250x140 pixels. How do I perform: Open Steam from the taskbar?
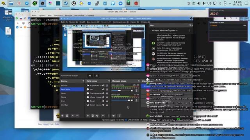point(66,3)
